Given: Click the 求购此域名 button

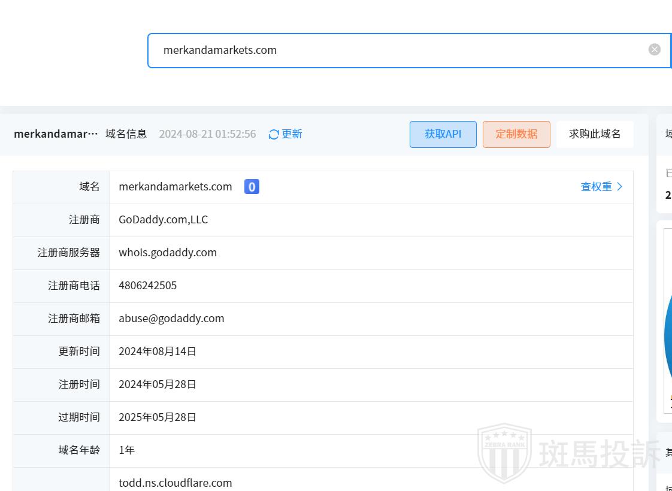Looking at the screenshot, I should click(594, 134).
